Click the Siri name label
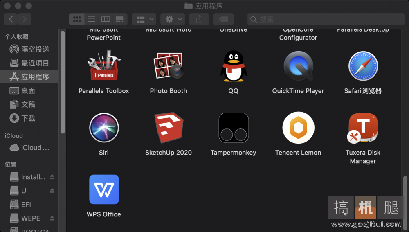Screen dimensions: 409x232 104,153
